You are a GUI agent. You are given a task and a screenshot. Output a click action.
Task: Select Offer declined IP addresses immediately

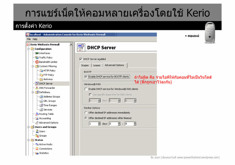pos(86,113)
